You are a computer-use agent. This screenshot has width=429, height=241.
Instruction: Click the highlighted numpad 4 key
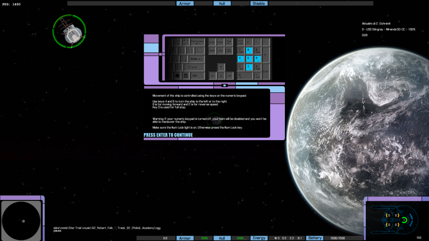point(241,59)
